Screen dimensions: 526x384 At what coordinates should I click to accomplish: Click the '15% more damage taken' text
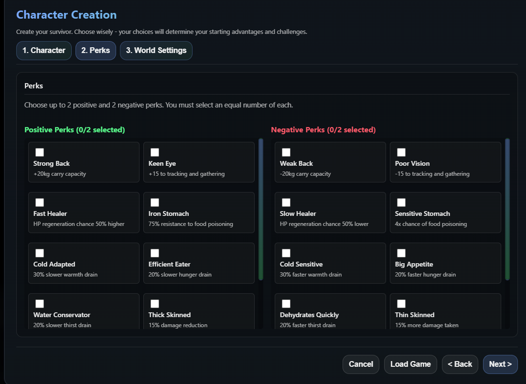click(427, 325)
